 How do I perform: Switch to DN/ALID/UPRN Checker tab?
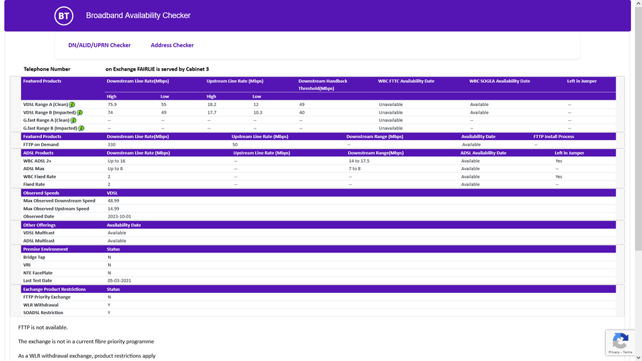coord(100,46)
